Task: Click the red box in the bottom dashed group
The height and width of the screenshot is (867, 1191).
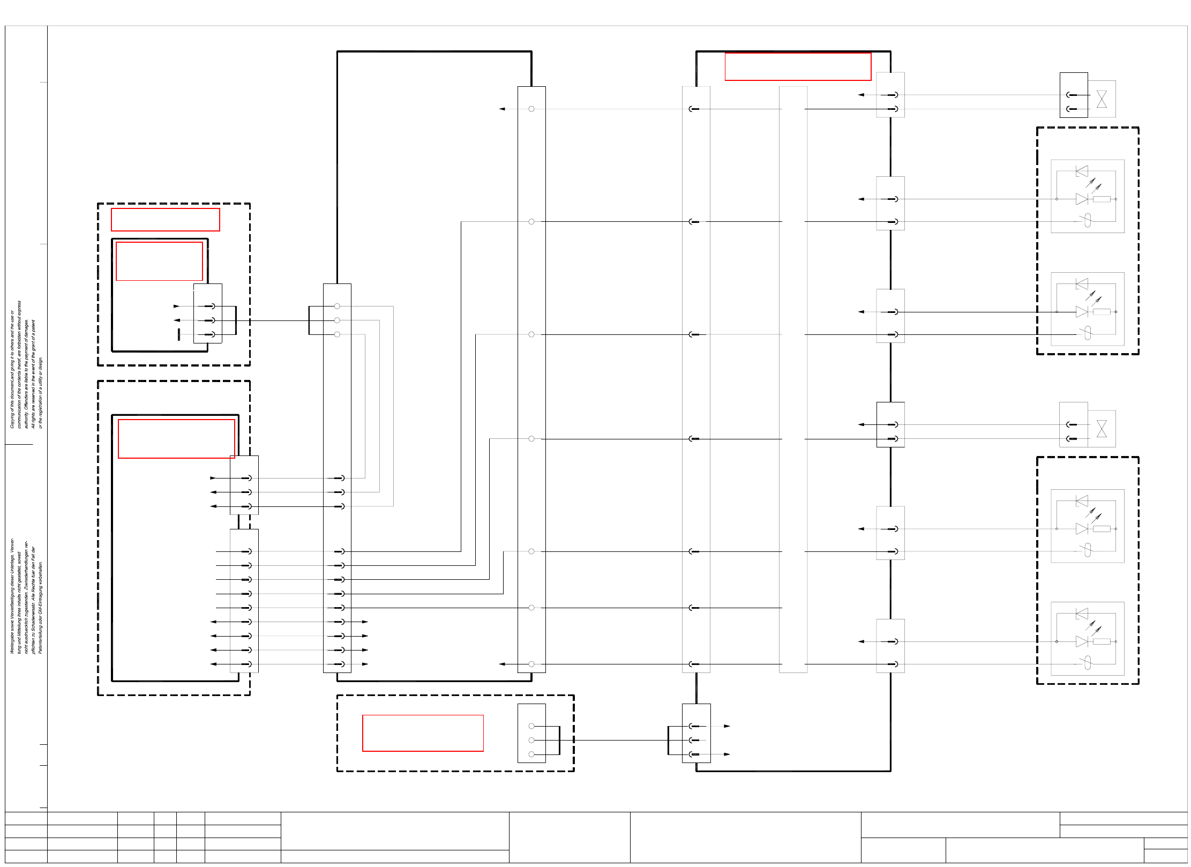Action: [x=423, y=733]
